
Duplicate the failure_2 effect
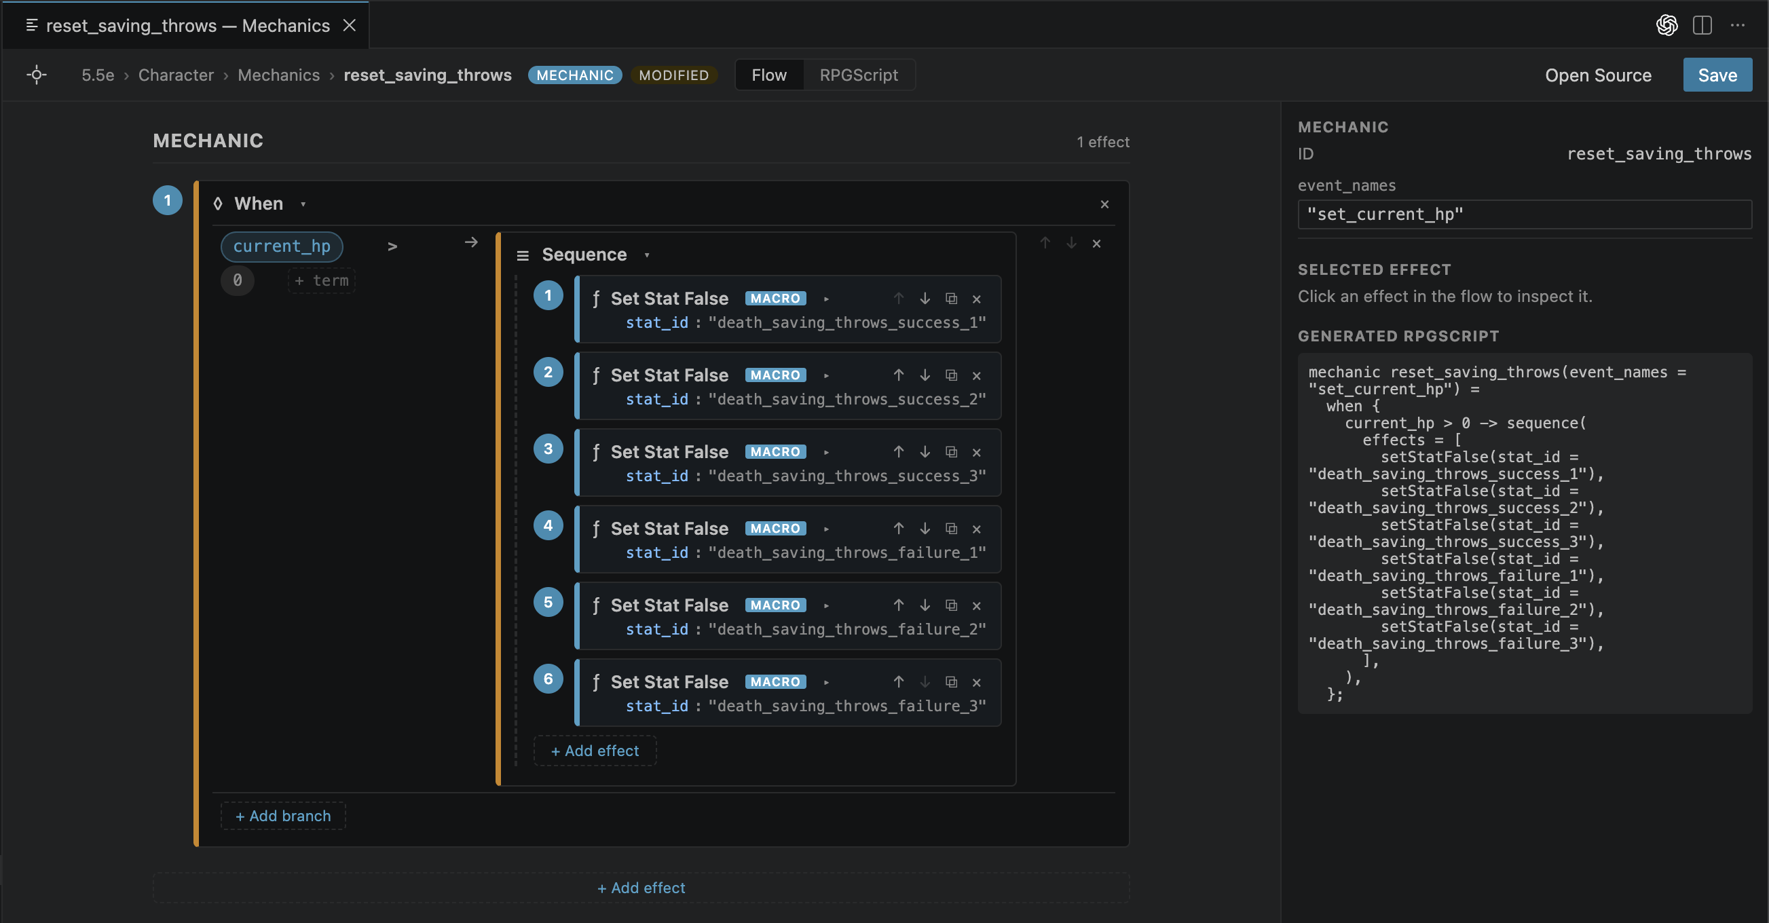[x=951, y=605]
